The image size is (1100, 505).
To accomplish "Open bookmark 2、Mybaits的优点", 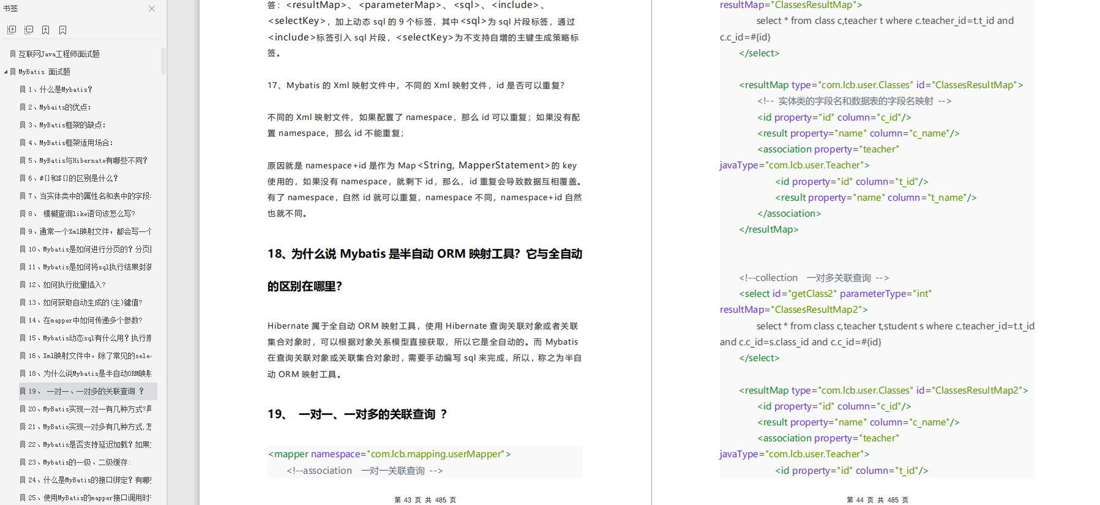I will 59,107.
